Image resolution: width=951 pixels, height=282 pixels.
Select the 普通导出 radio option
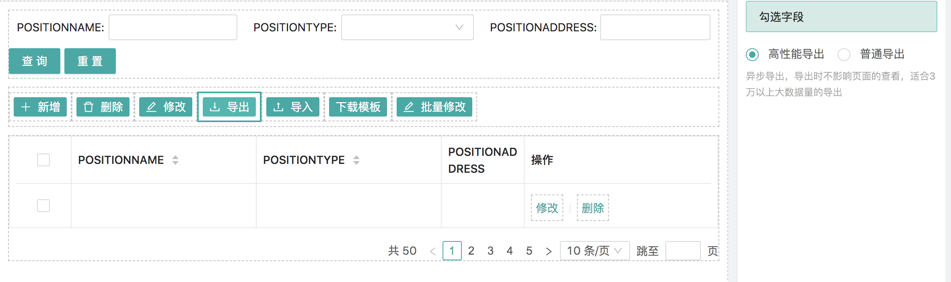pos(844,54)
